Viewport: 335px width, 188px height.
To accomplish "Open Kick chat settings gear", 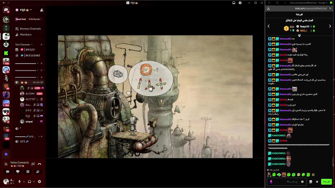I will tap(317, 182).
